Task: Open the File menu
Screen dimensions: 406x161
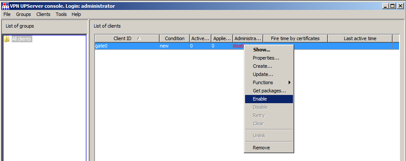Action: coord(7,14)
